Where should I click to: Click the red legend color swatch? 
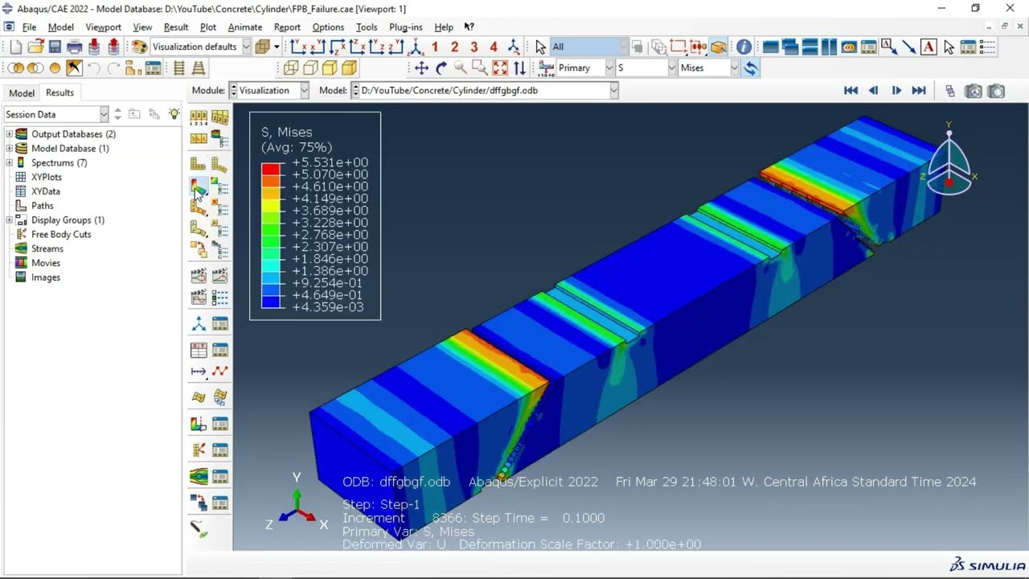pos(271,168)
